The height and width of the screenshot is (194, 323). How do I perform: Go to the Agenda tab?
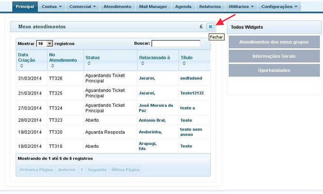coord(183,6)
